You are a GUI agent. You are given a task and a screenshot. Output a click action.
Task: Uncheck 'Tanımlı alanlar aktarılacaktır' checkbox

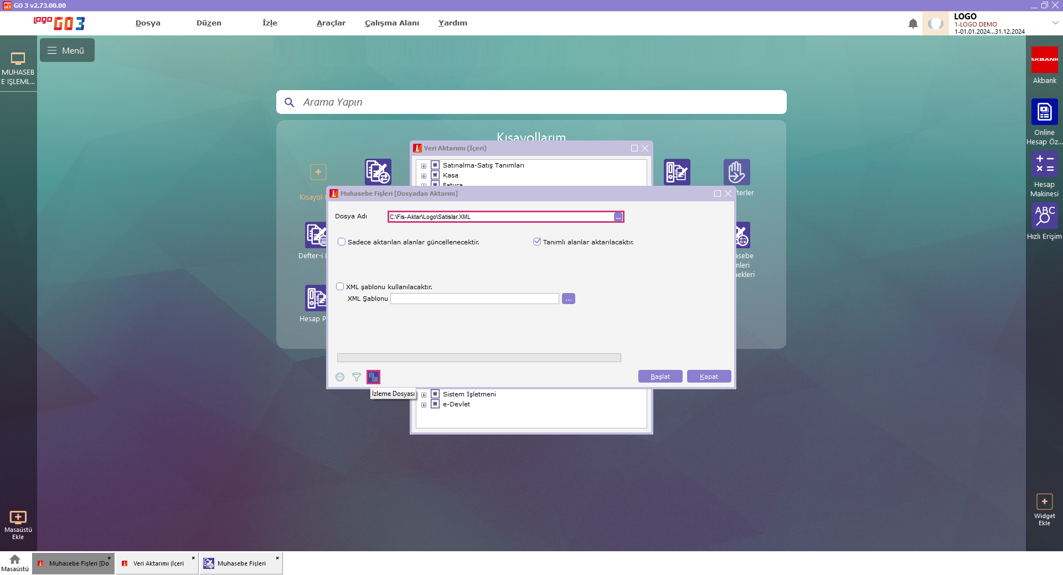(x=536, y=242)
